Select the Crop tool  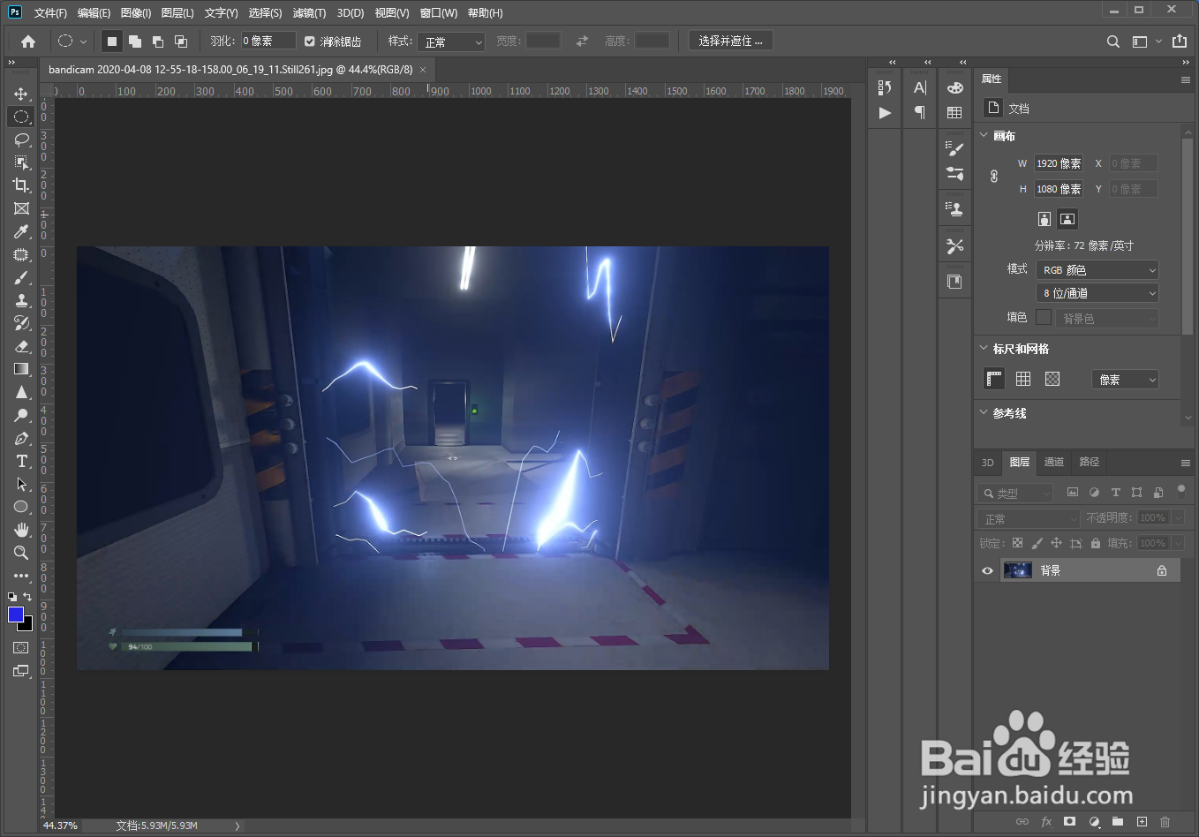[21, 185]
